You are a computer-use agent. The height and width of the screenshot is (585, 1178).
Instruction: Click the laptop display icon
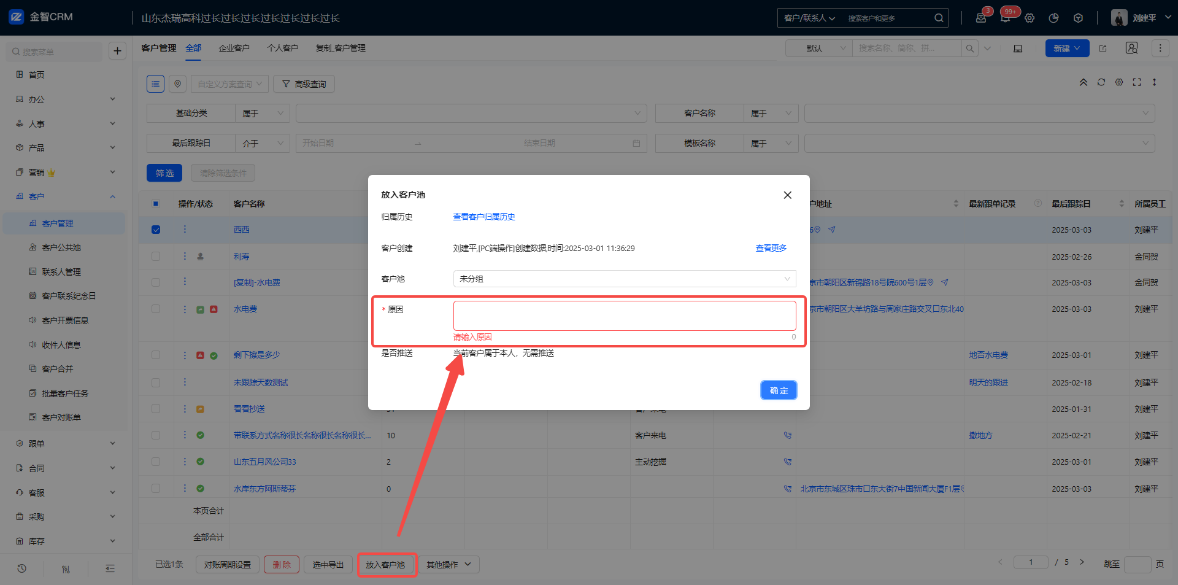[x=1018, y=48]
